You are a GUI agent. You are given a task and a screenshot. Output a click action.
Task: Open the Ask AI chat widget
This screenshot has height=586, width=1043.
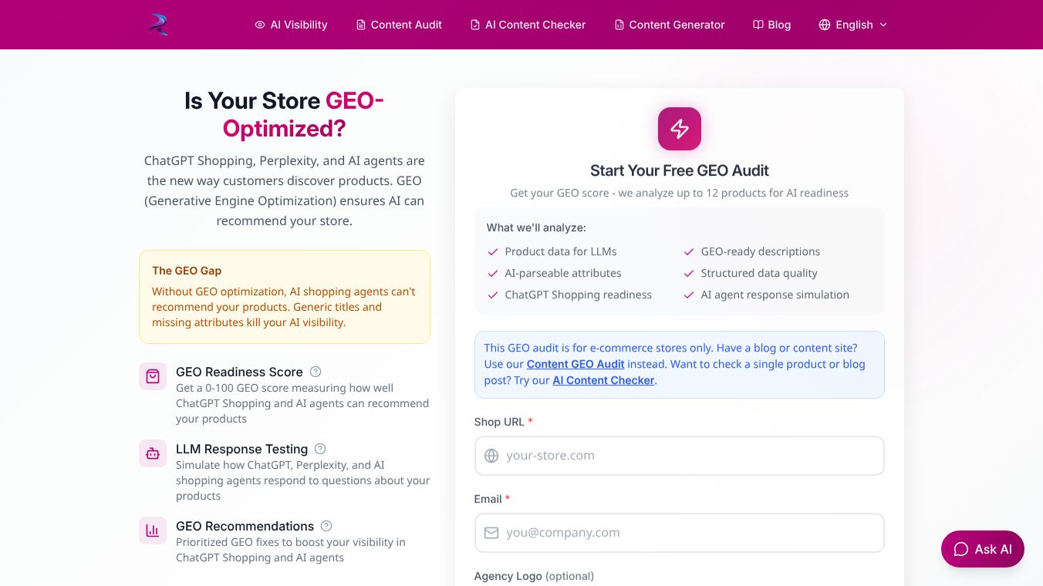[982, 549]
